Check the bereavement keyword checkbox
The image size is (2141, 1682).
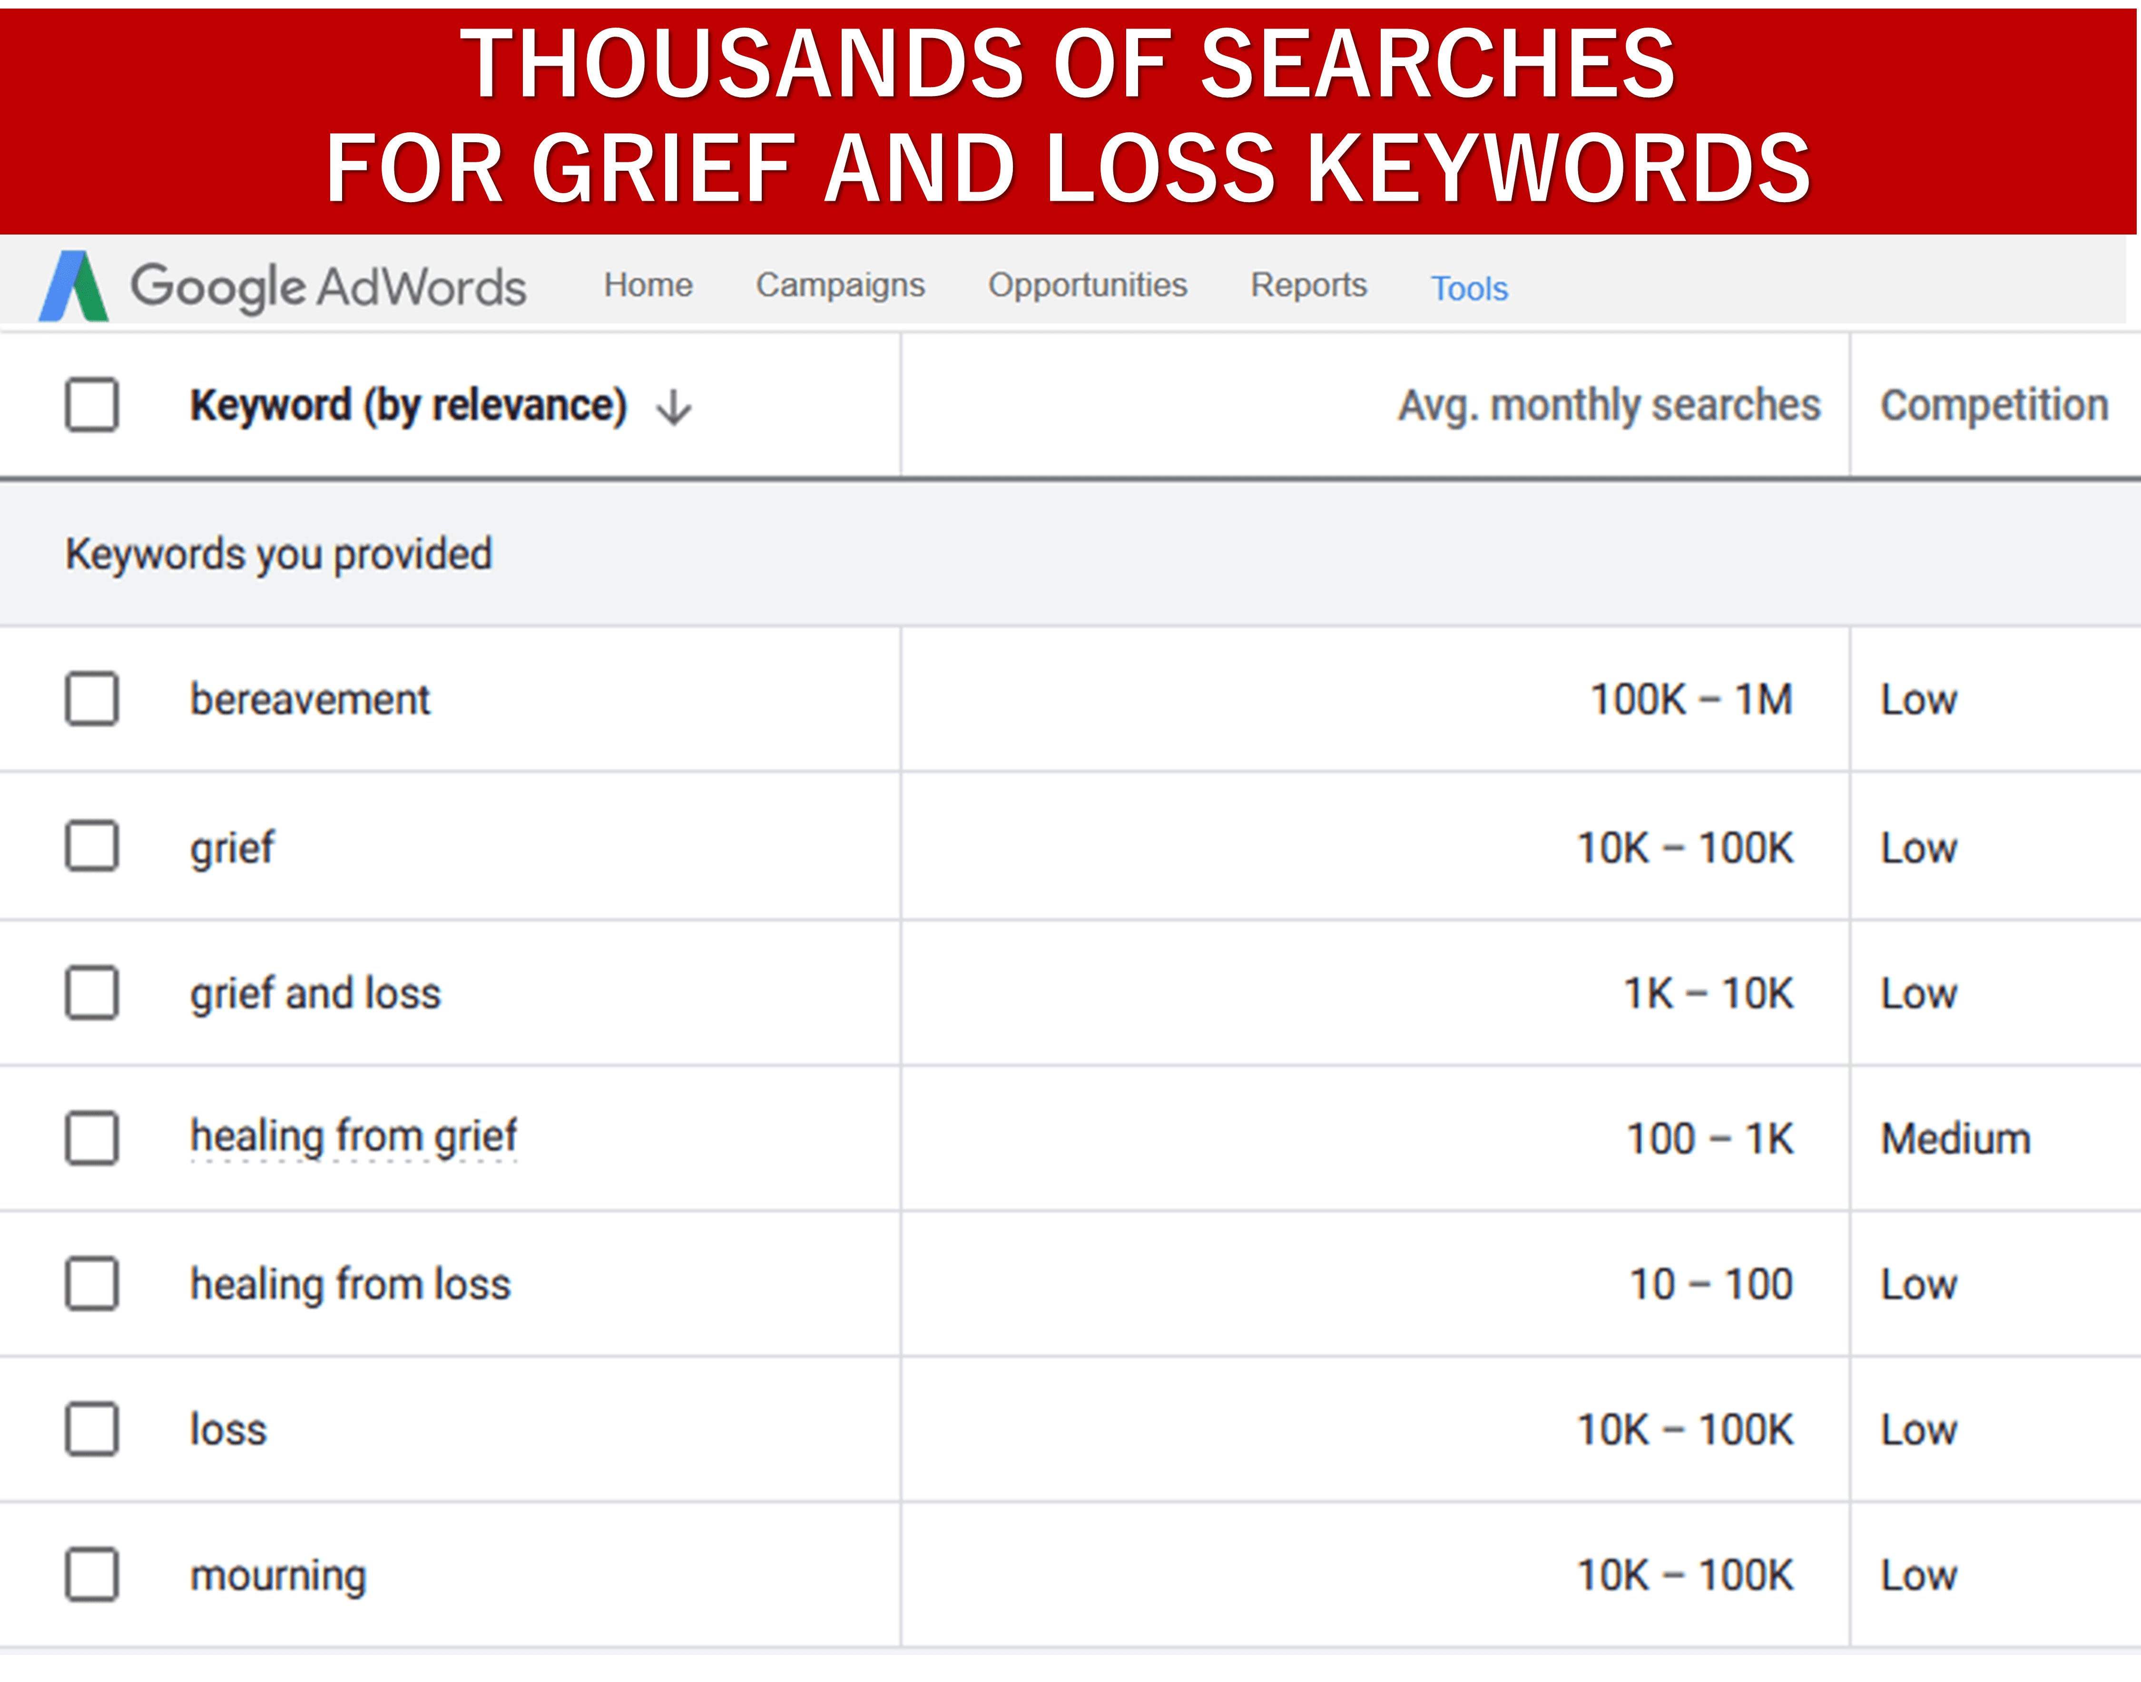point(93,699)
